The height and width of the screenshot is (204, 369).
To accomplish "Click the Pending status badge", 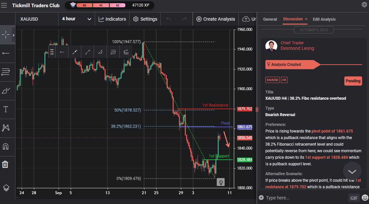I will coord(353,81).
